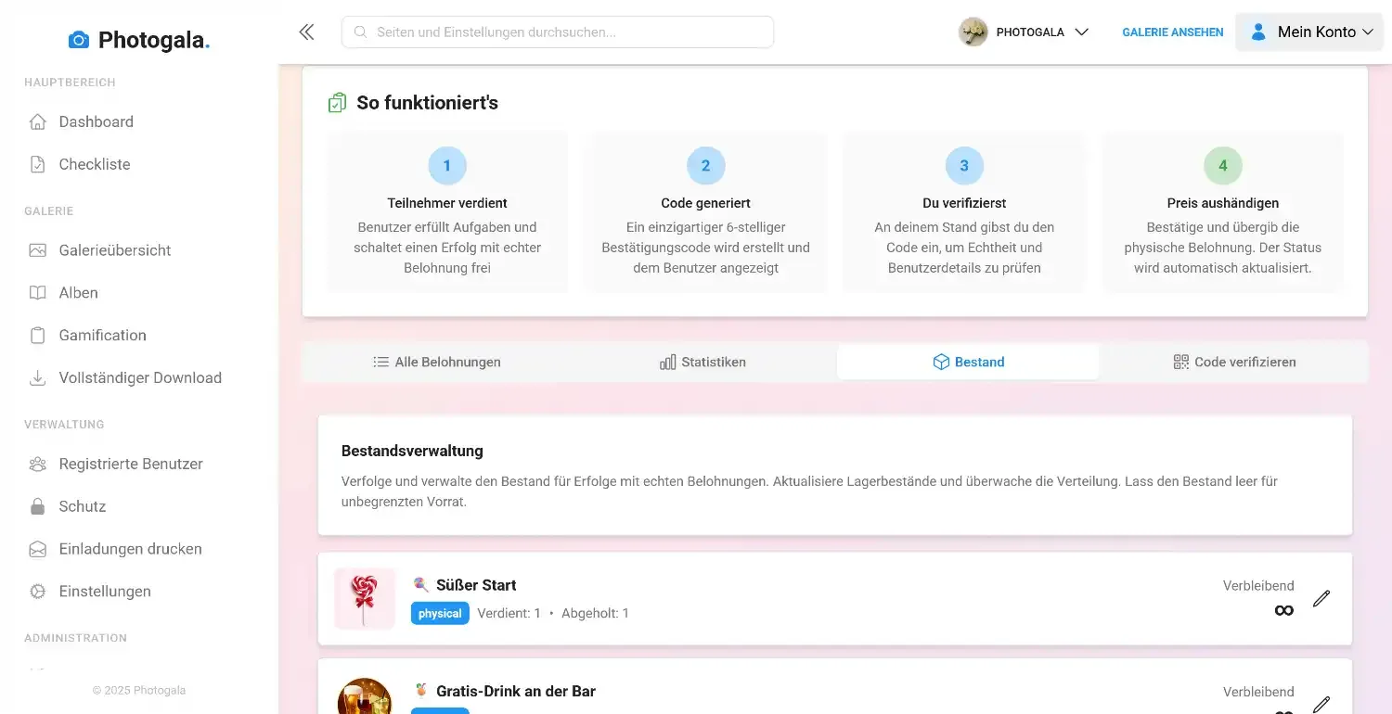Screen dimensions: 1392x714
Task: Collapse sidebar with double chevron icon
Action: point(306,32)
